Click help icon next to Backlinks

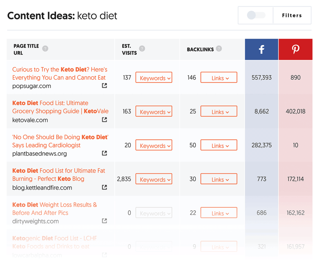219,49
